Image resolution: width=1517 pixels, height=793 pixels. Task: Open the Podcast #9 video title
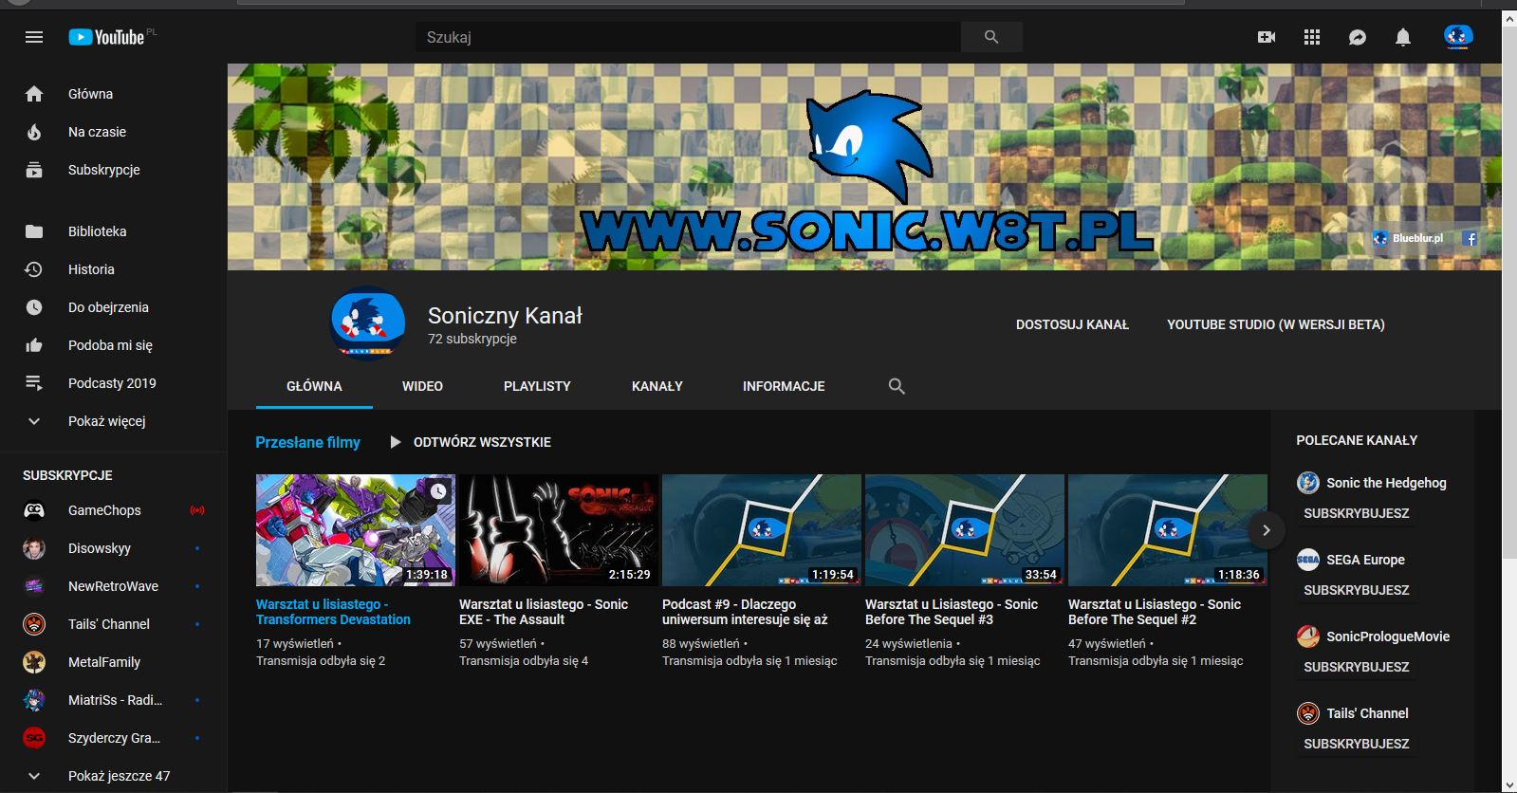pos(745,612)
